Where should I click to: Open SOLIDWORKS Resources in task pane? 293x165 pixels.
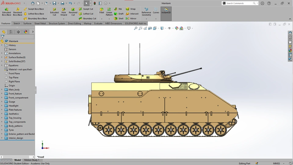pos(290,33)
